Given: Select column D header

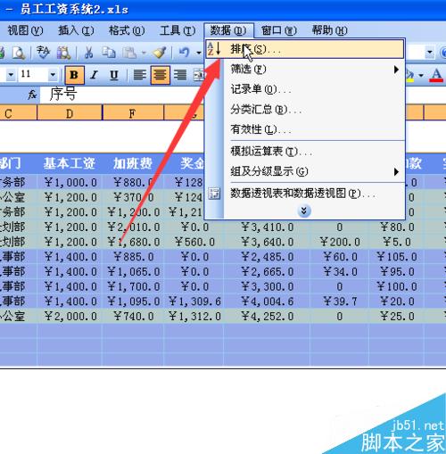Looking at the screenshot, I should (x=70, y=113).
